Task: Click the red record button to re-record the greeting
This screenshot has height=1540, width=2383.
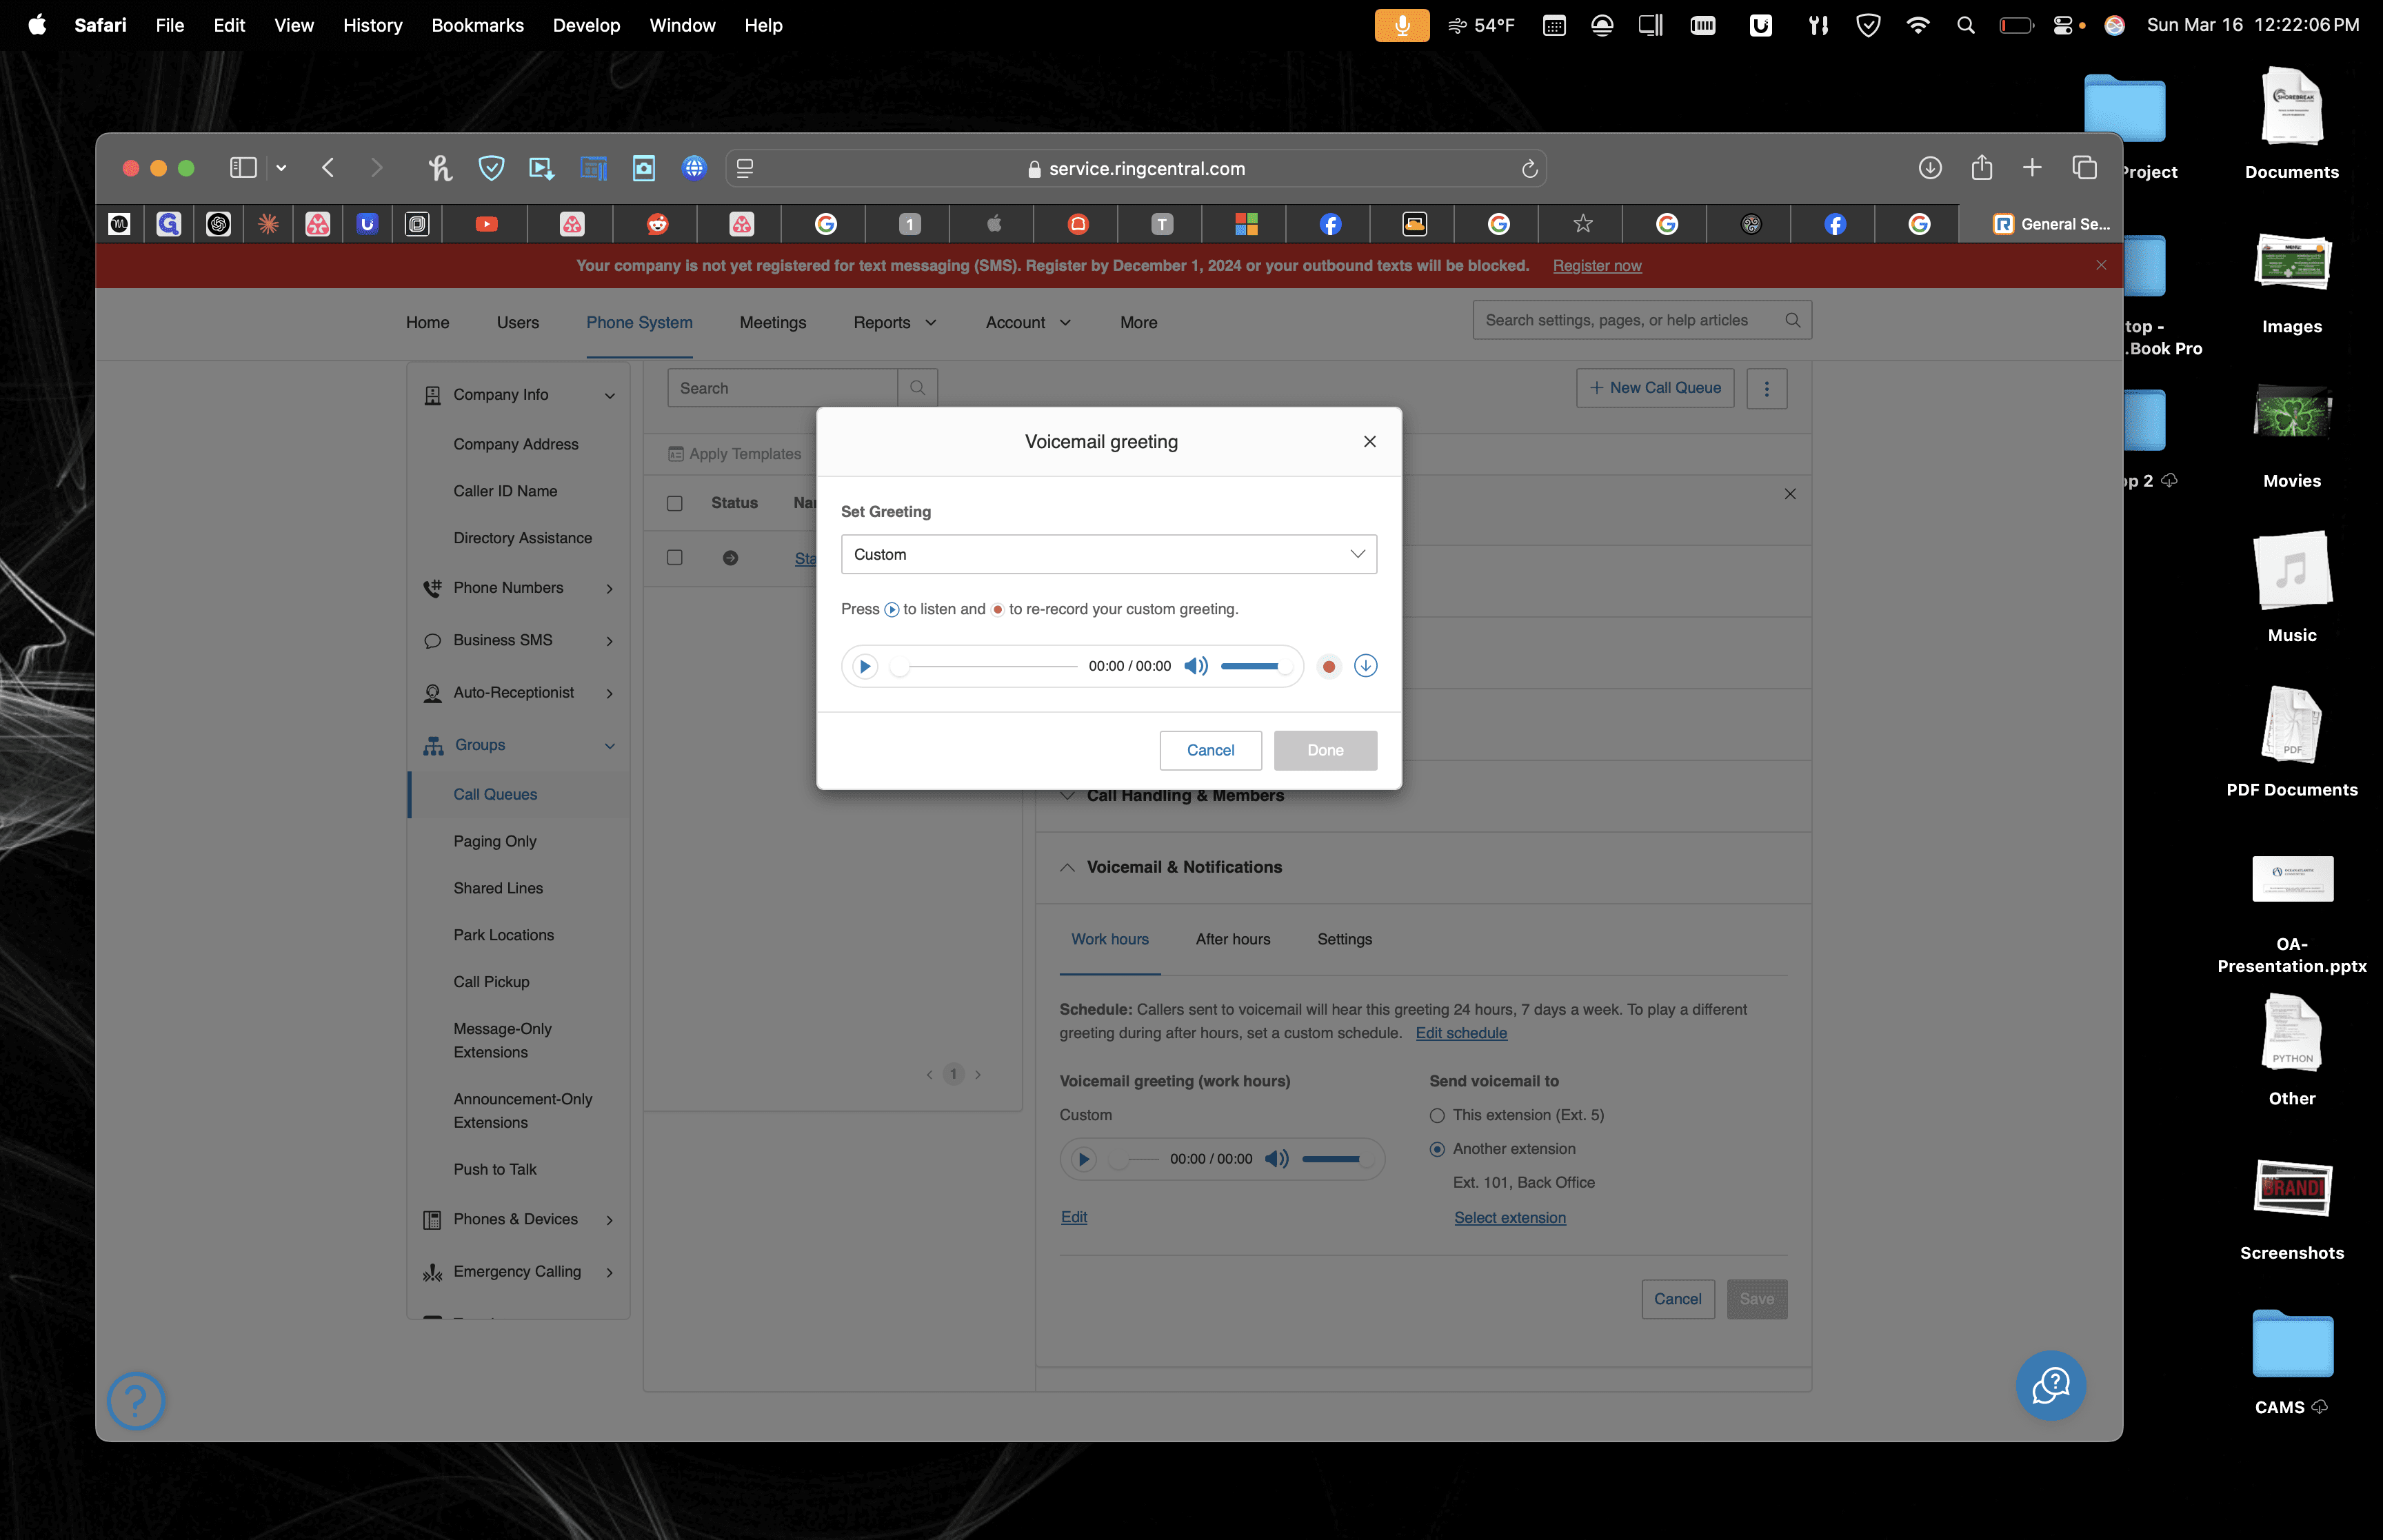Action: point(1328,666)
